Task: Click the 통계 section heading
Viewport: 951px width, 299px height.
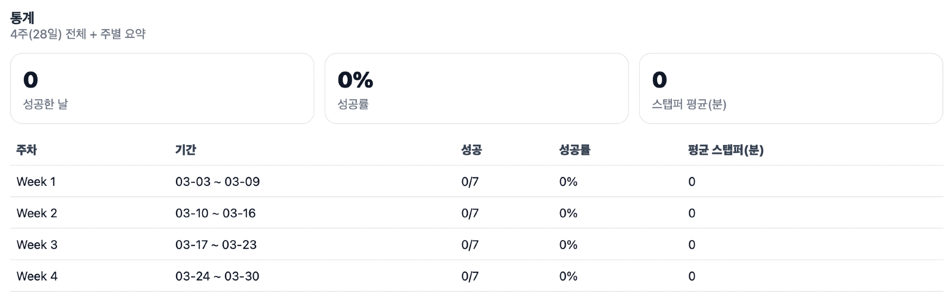Action: [x=22, y=18]
